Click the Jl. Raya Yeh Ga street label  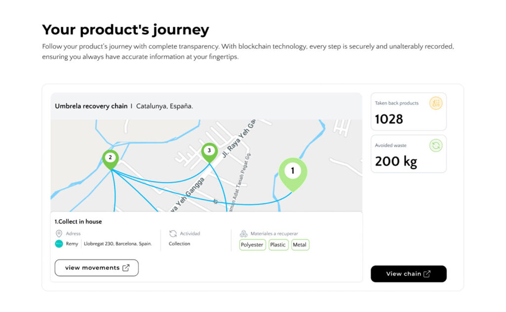pos(239,139)
